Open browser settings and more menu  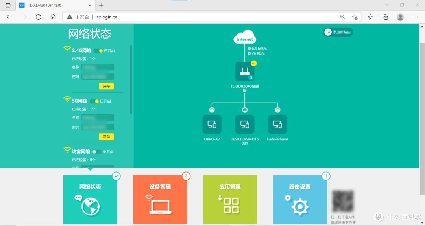click(x=416, y=17)
